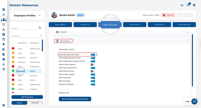
Task: Show Active employees list
Action: pos(19,103)
